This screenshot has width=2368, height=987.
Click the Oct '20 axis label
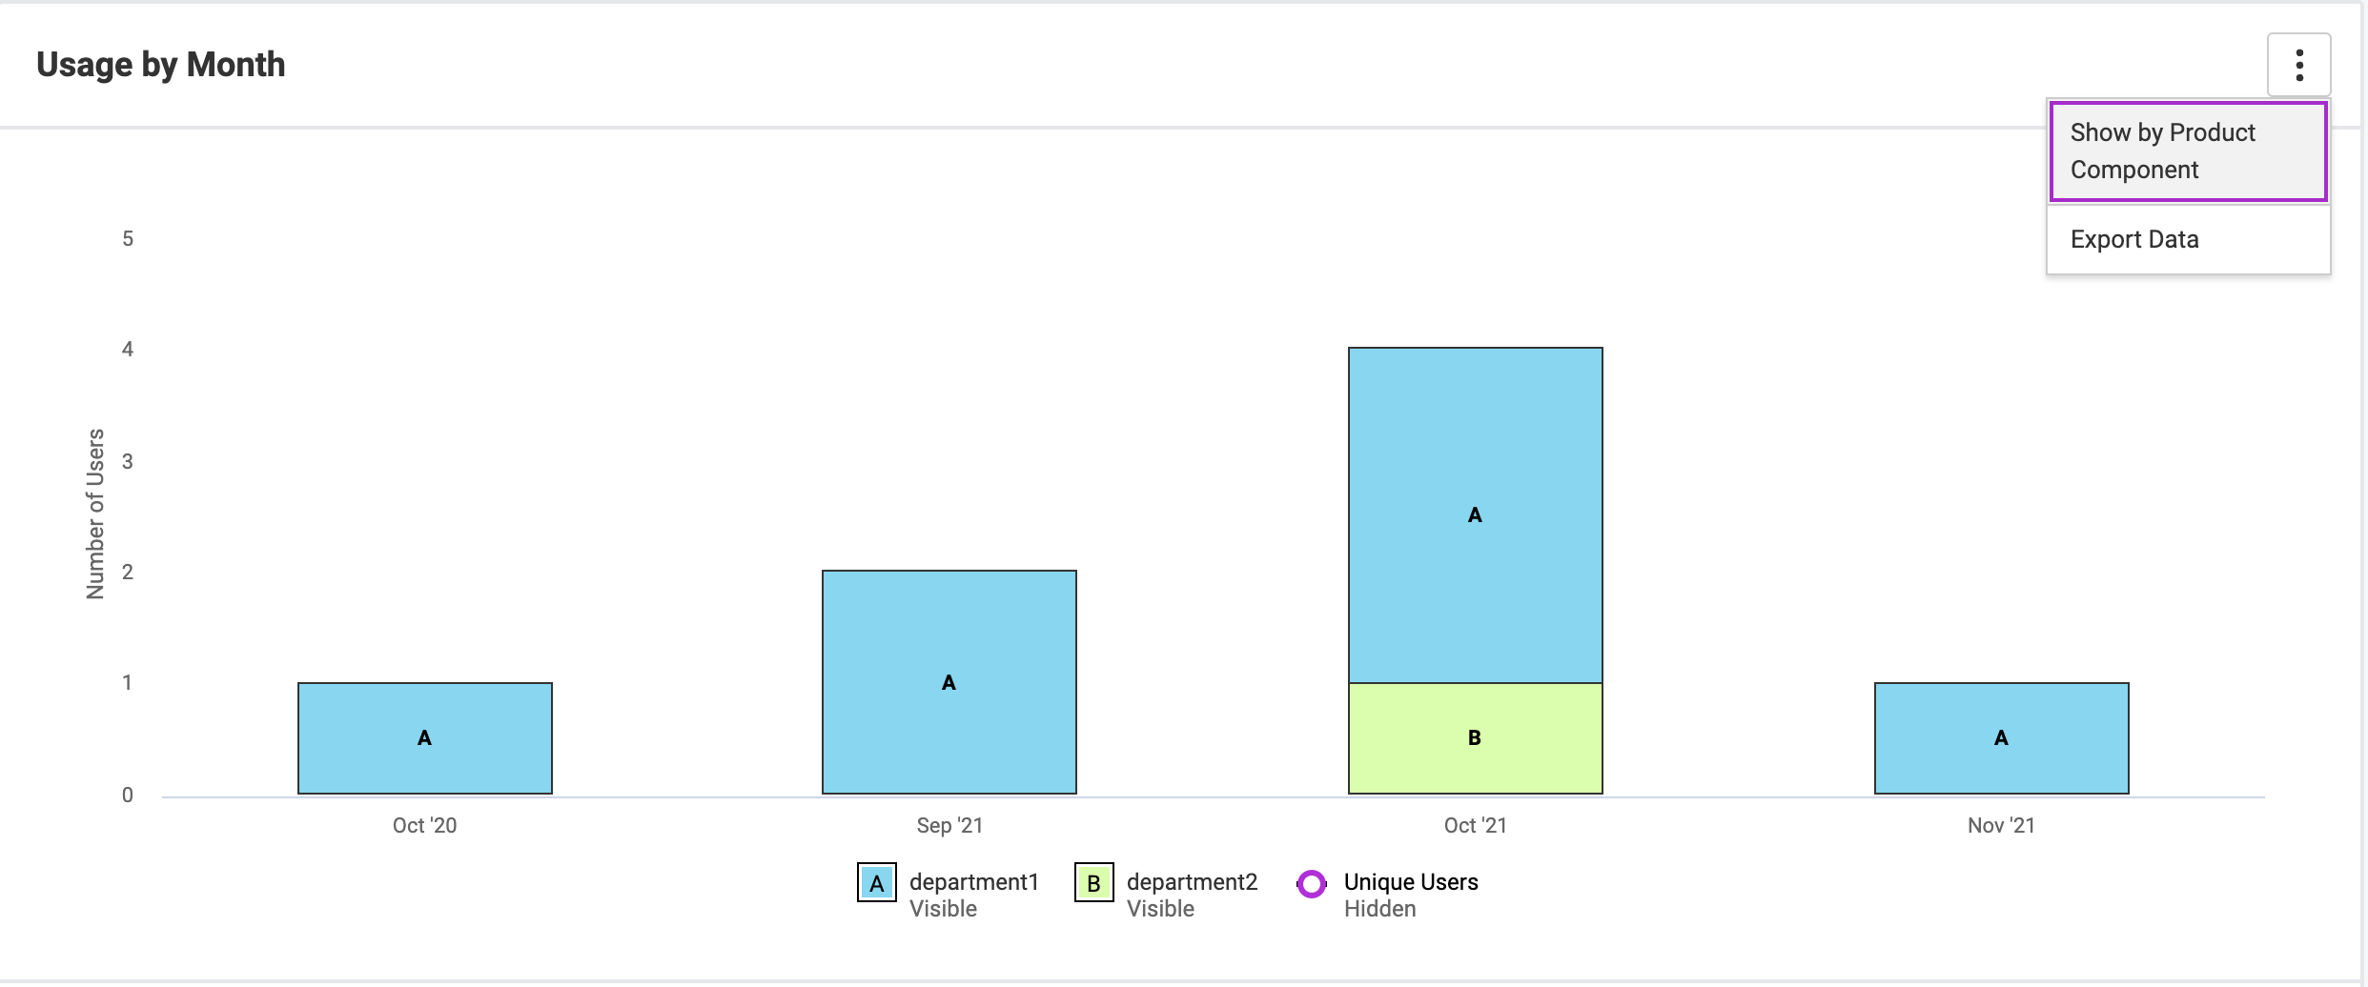pyautogui.click(x=425, y=826)
